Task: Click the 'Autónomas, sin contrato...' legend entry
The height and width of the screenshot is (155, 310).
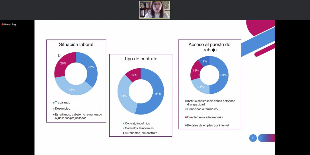Action: [x=141, y=133]
